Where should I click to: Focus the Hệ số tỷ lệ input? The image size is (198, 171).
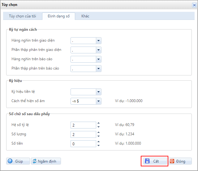83,125
